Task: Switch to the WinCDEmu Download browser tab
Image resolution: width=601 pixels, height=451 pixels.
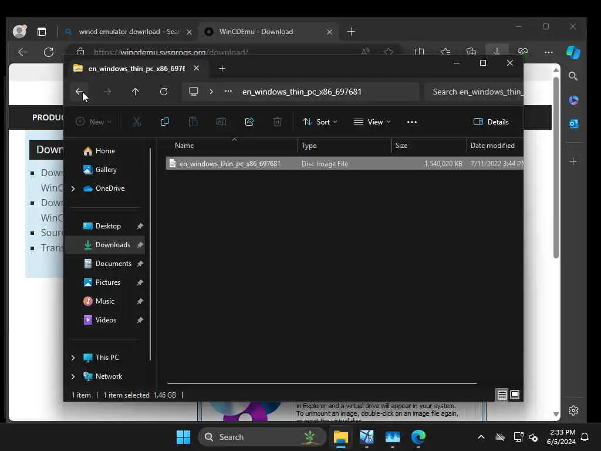Action: pyautogui.click(x=268, y=32)
